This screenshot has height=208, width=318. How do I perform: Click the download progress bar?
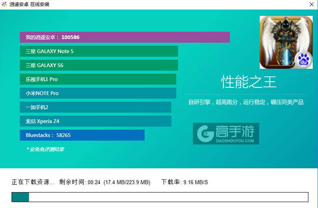160,197
